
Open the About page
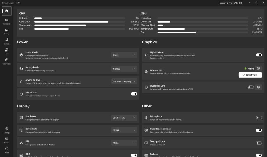coord(7,150)
